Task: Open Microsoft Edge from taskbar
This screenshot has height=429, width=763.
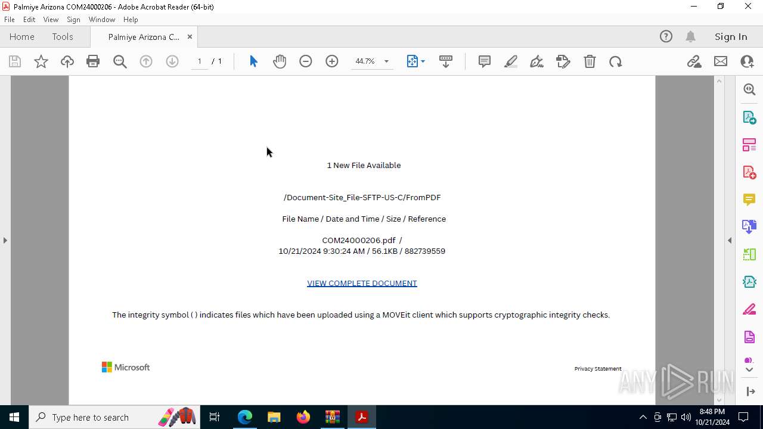Action: pos(244,417)
